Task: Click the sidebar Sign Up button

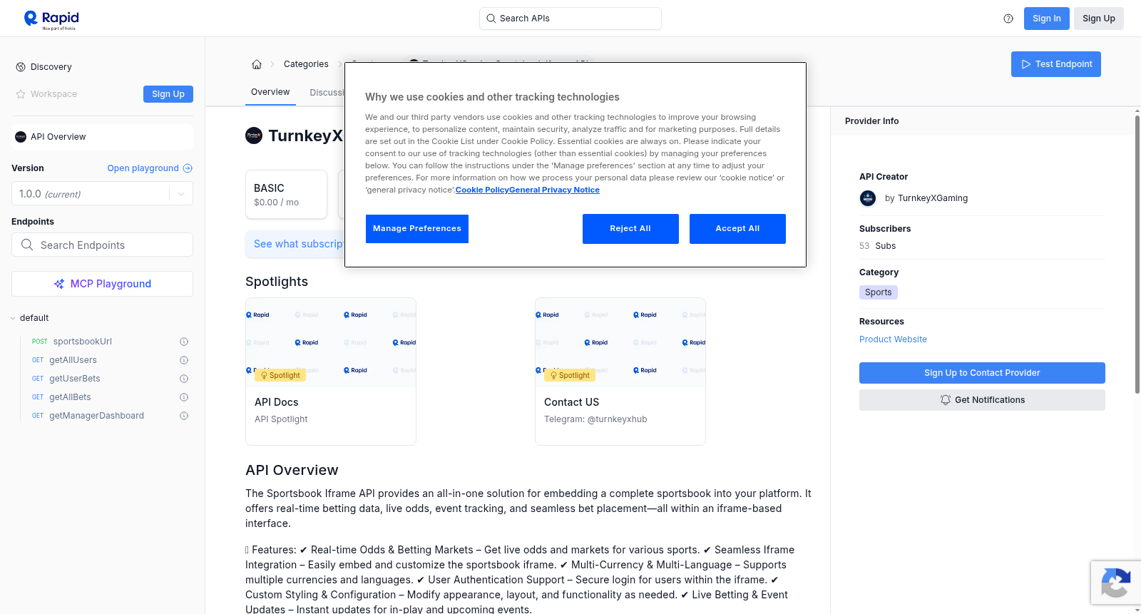Action: click(x=168, y=94)
